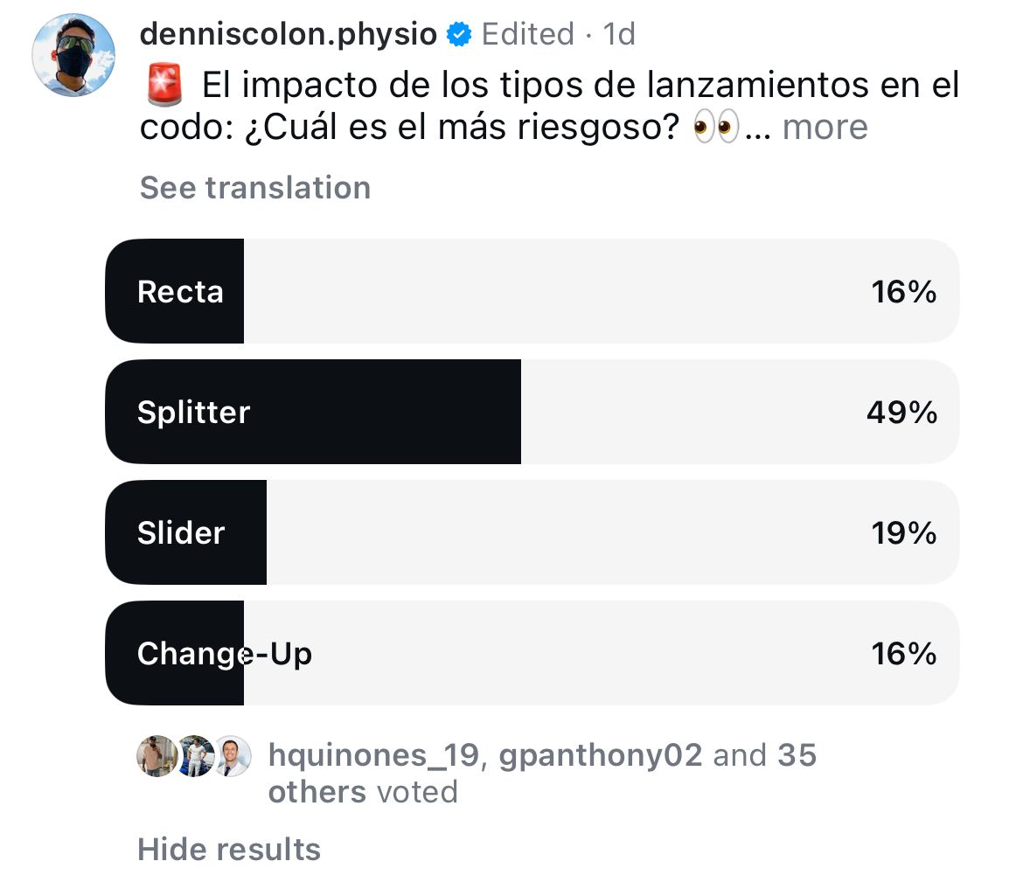Open gpanthony02 voter profile
Image resolution: width=1023 pixels, height=896 pixels.
point(601,755)
